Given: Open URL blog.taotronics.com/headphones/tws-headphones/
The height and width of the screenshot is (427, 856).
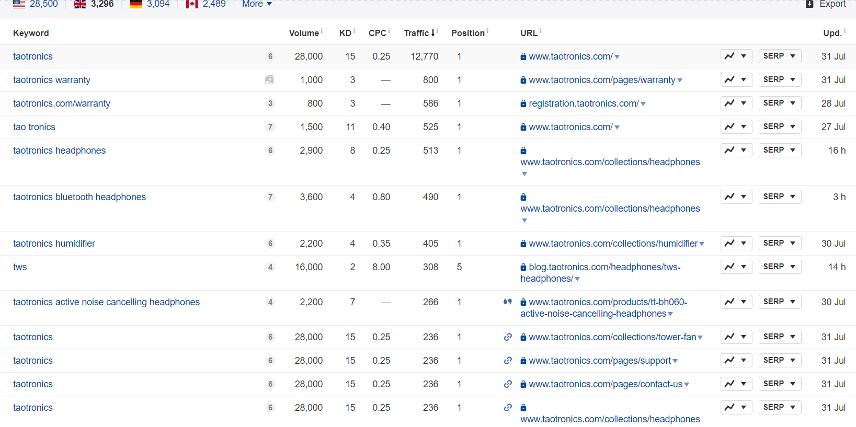Looking at the screenshot, I should 601,273.
